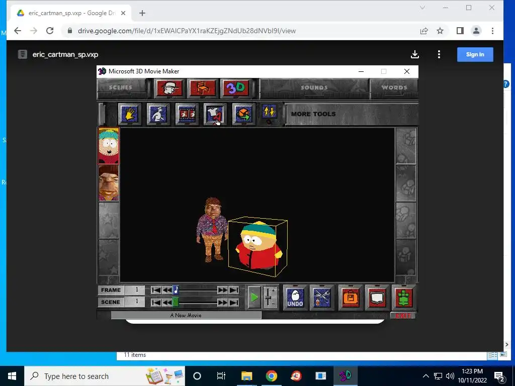Image resolution: width=515 pixels, height=386 pixels.
Task: Open Chrome side panel
Action: coord(460,31)
